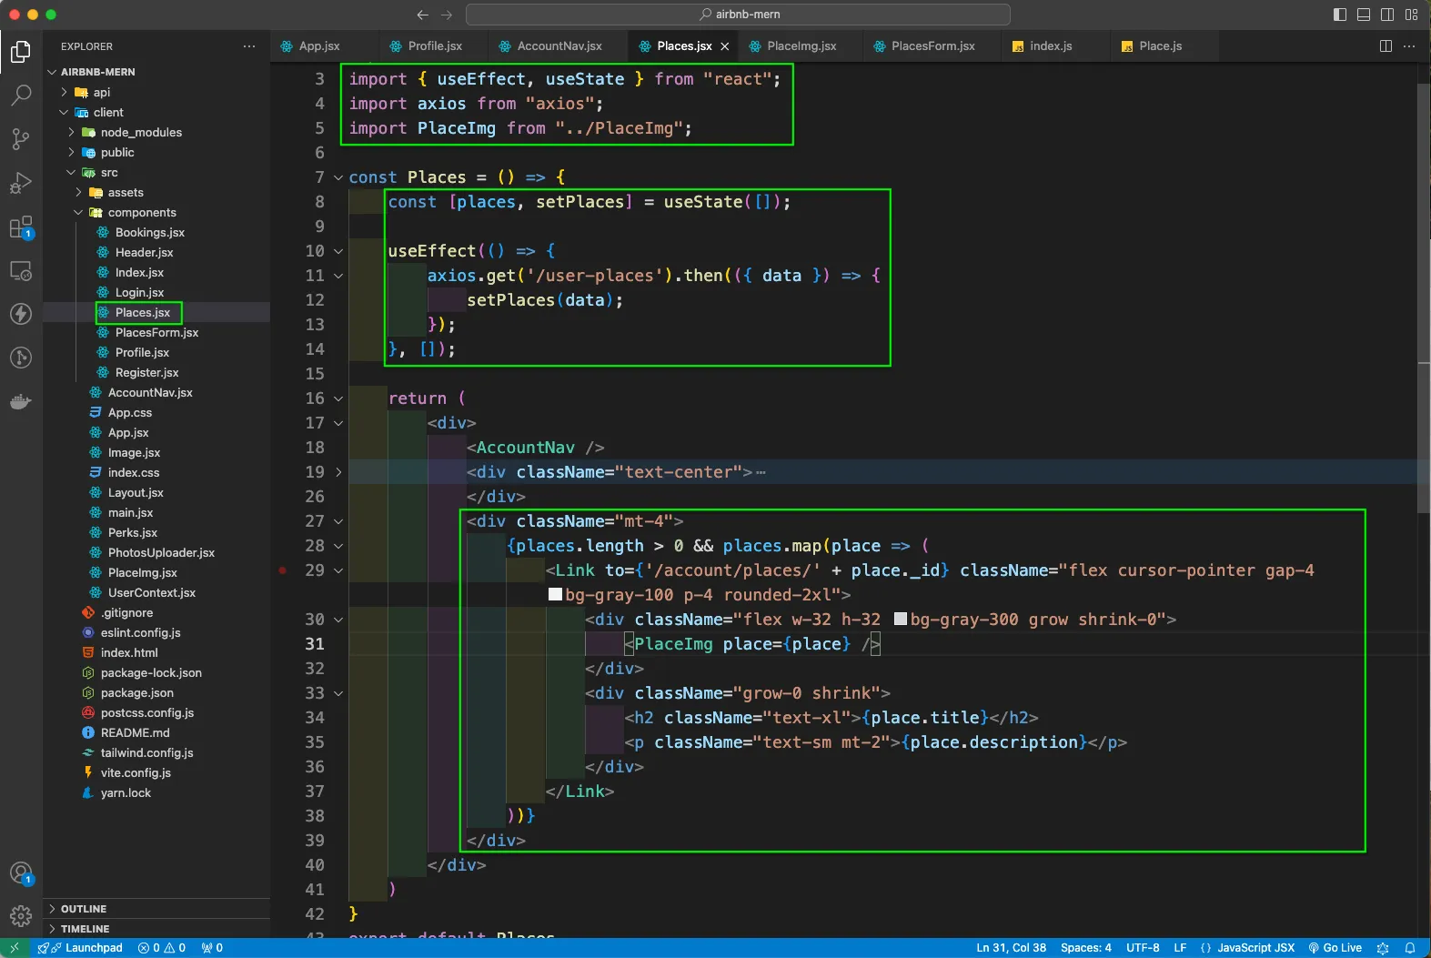
Task: Split the editor to the right
Action: (x=1386, y=46)
